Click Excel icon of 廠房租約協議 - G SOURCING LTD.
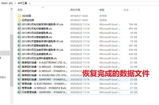This screenshot has height=105, width=159. click(19, 75)
